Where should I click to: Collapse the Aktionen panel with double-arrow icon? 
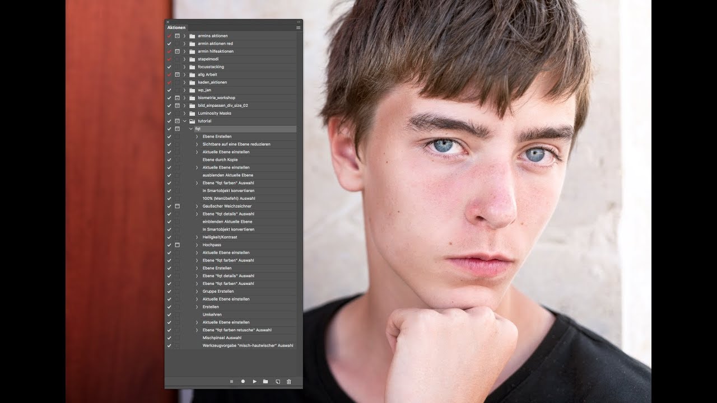coord(299,22)
